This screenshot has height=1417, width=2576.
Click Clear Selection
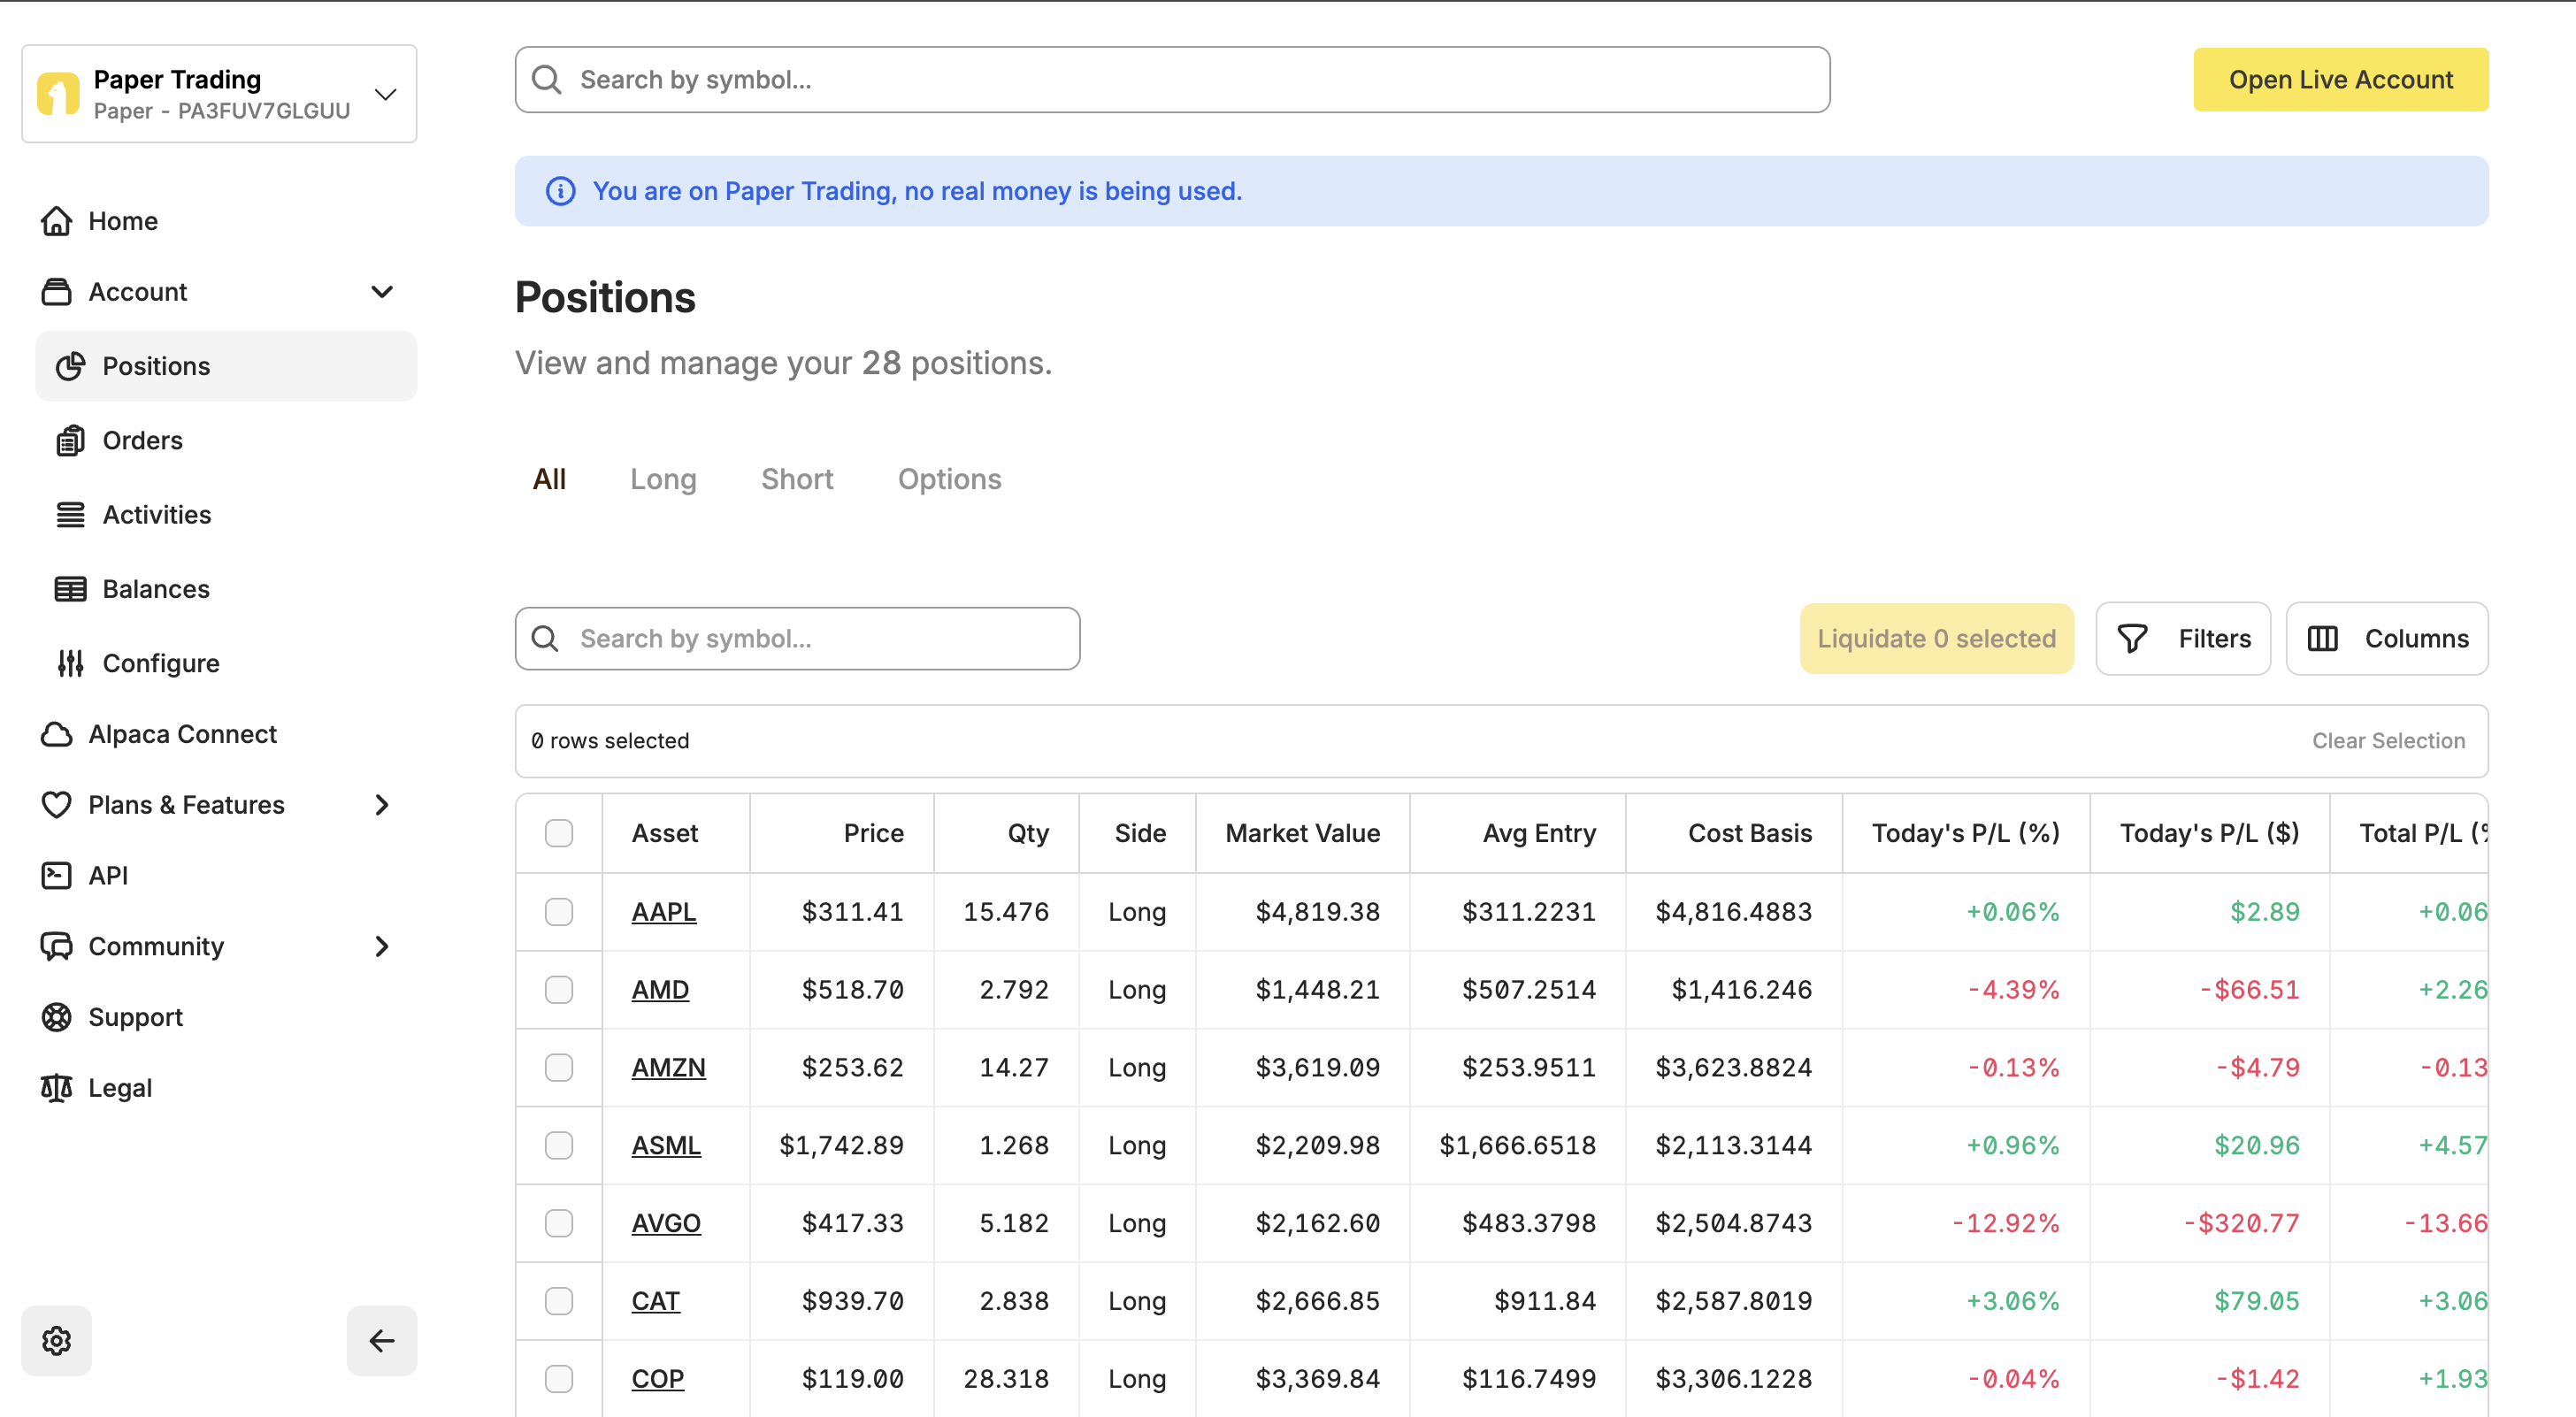2388,741
